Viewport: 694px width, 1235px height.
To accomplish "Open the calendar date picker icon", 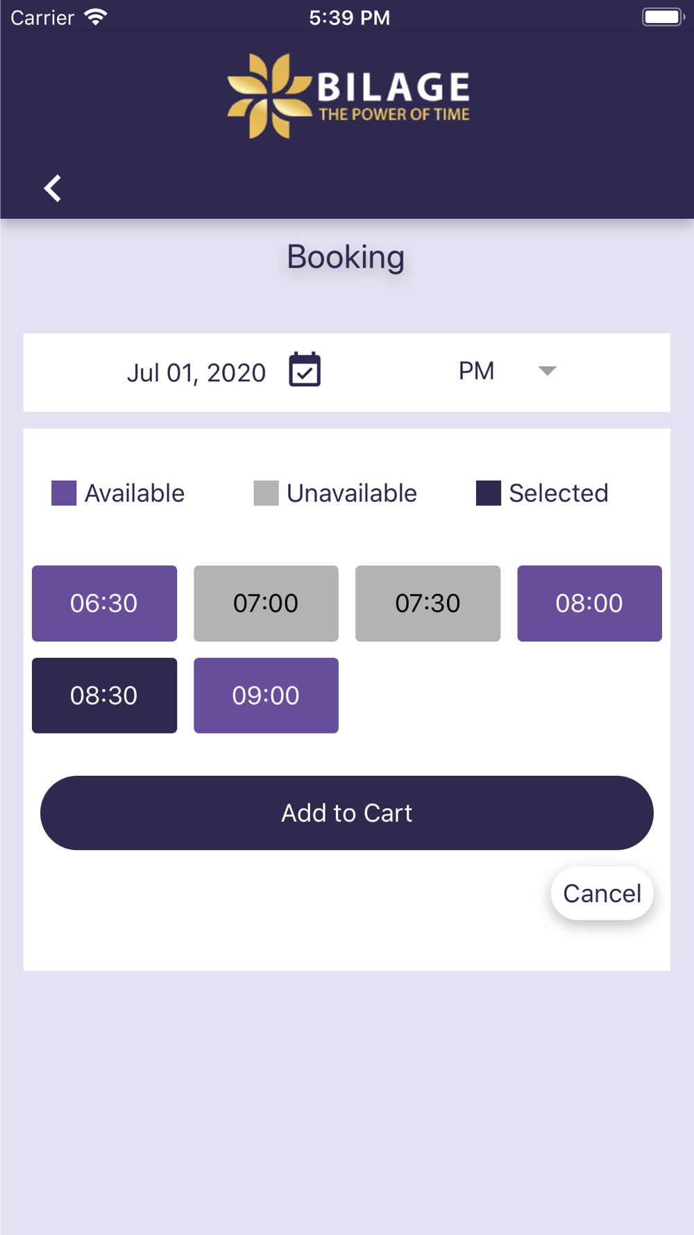I will 305,370.
